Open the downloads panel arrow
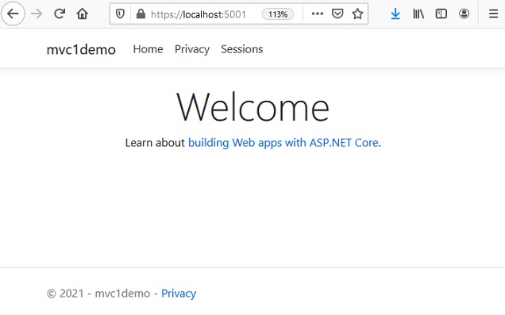 [x=395, y=13]
